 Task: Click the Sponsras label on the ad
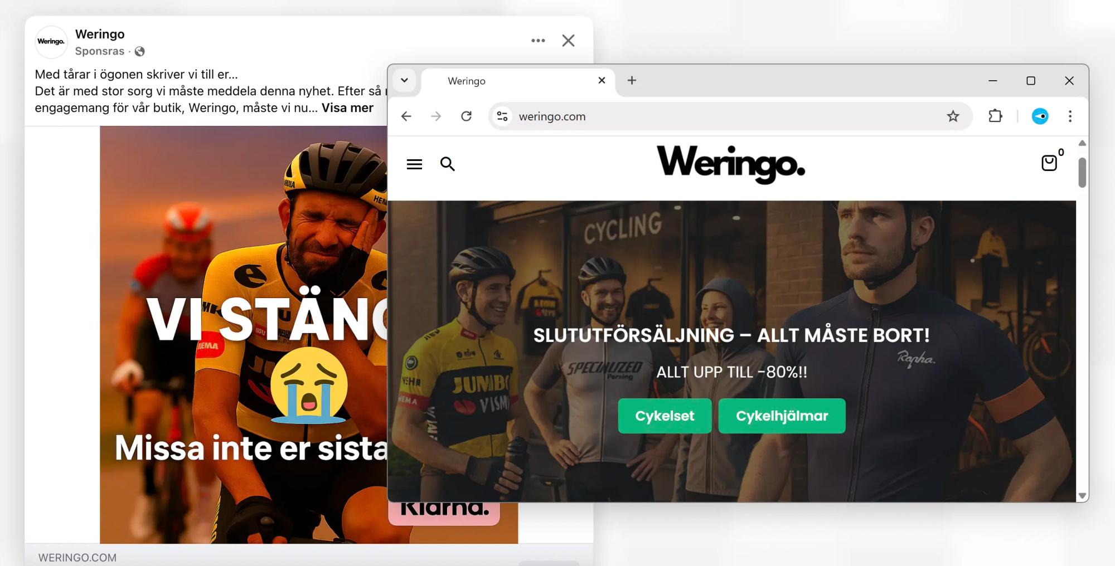(x=100, y=51)
